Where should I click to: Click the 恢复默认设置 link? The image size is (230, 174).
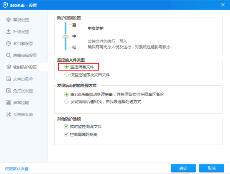(x=16, y=169)
